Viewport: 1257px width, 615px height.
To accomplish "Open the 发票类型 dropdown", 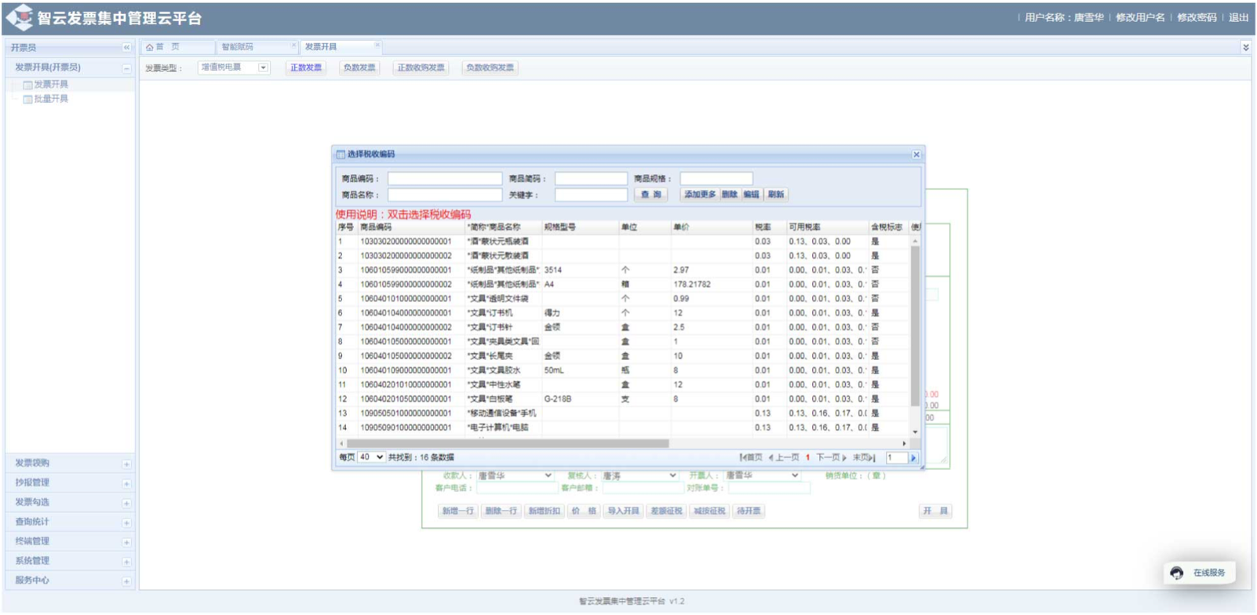I will [264, 68].
